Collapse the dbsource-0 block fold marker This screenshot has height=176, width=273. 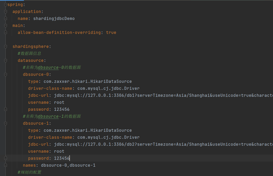[x=5, y=75]
